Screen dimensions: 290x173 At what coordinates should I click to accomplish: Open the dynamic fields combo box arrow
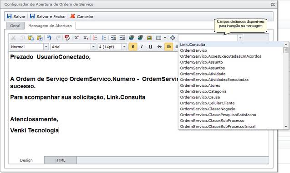240,38
